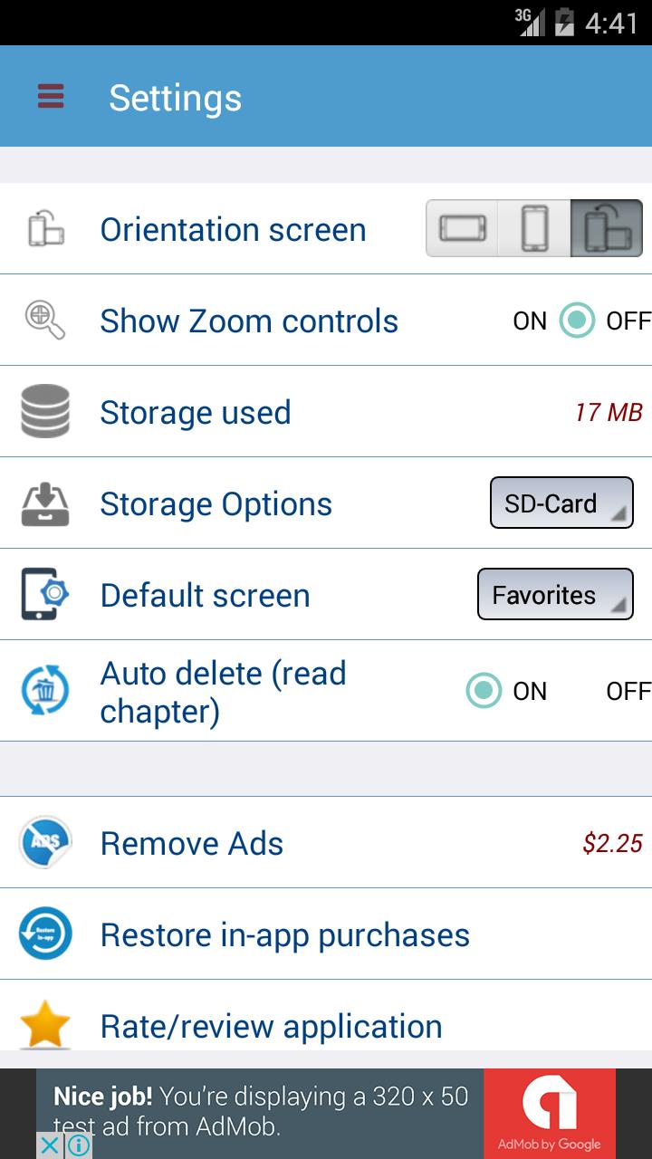
Task: Set Auto delete read chapter to OFF
Action: tap(627, 691)
